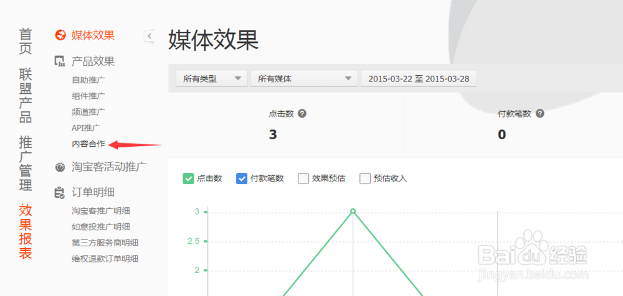The width and height of the screenshot is (623, 296).
Task: Open the 联盟产品 tab
Action: (26, 96)
